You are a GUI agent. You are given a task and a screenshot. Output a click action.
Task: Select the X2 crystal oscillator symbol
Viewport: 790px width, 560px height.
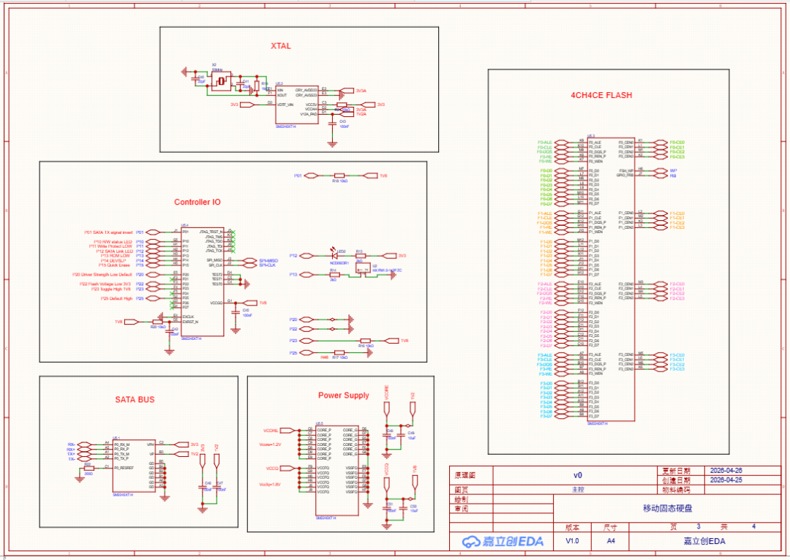221,80
